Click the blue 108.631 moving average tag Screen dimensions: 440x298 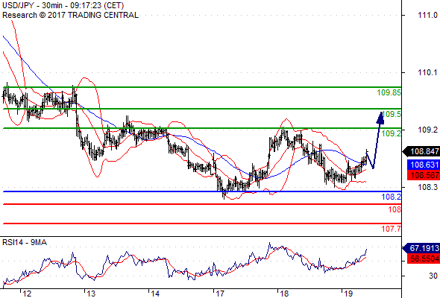tap(424, 165)
